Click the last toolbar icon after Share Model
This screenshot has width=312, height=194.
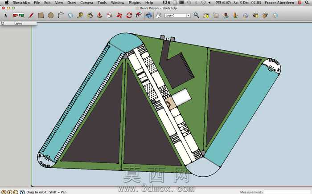(275, 15)
